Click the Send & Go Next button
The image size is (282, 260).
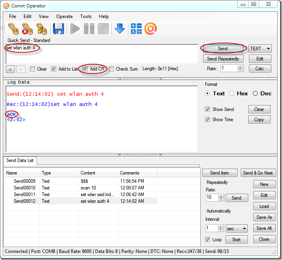tap(258, 173)
